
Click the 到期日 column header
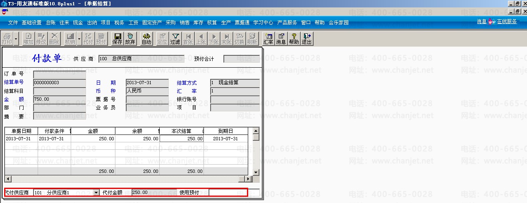tap(226, 131)
